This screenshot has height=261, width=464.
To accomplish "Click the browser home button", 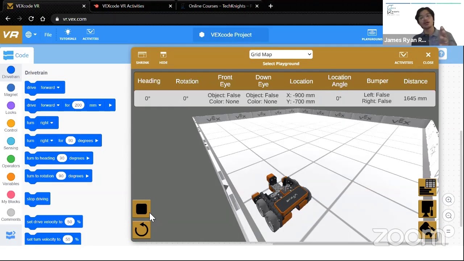I will (x=43, y=19).
